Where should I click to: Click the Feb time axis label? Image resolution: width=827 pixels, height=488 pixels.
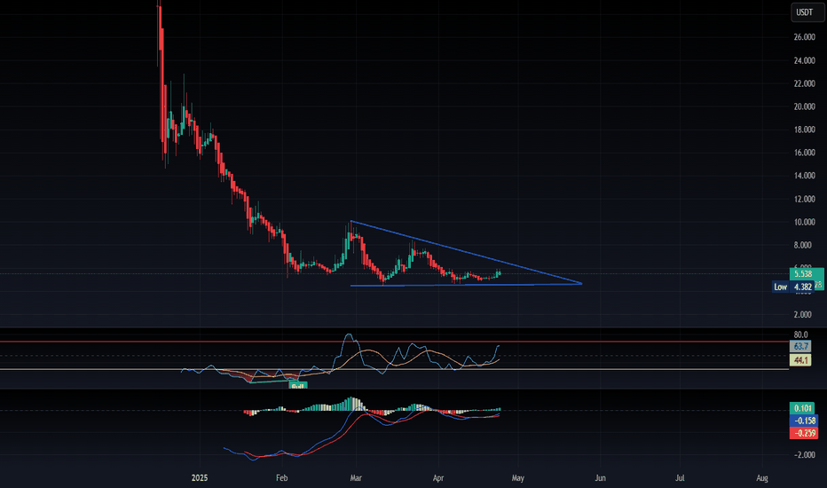281,478
